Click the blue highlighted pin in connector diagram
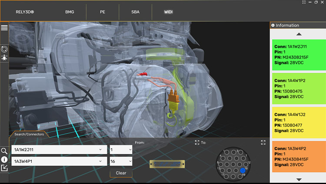326x184 pixels. tap(243, 171)
